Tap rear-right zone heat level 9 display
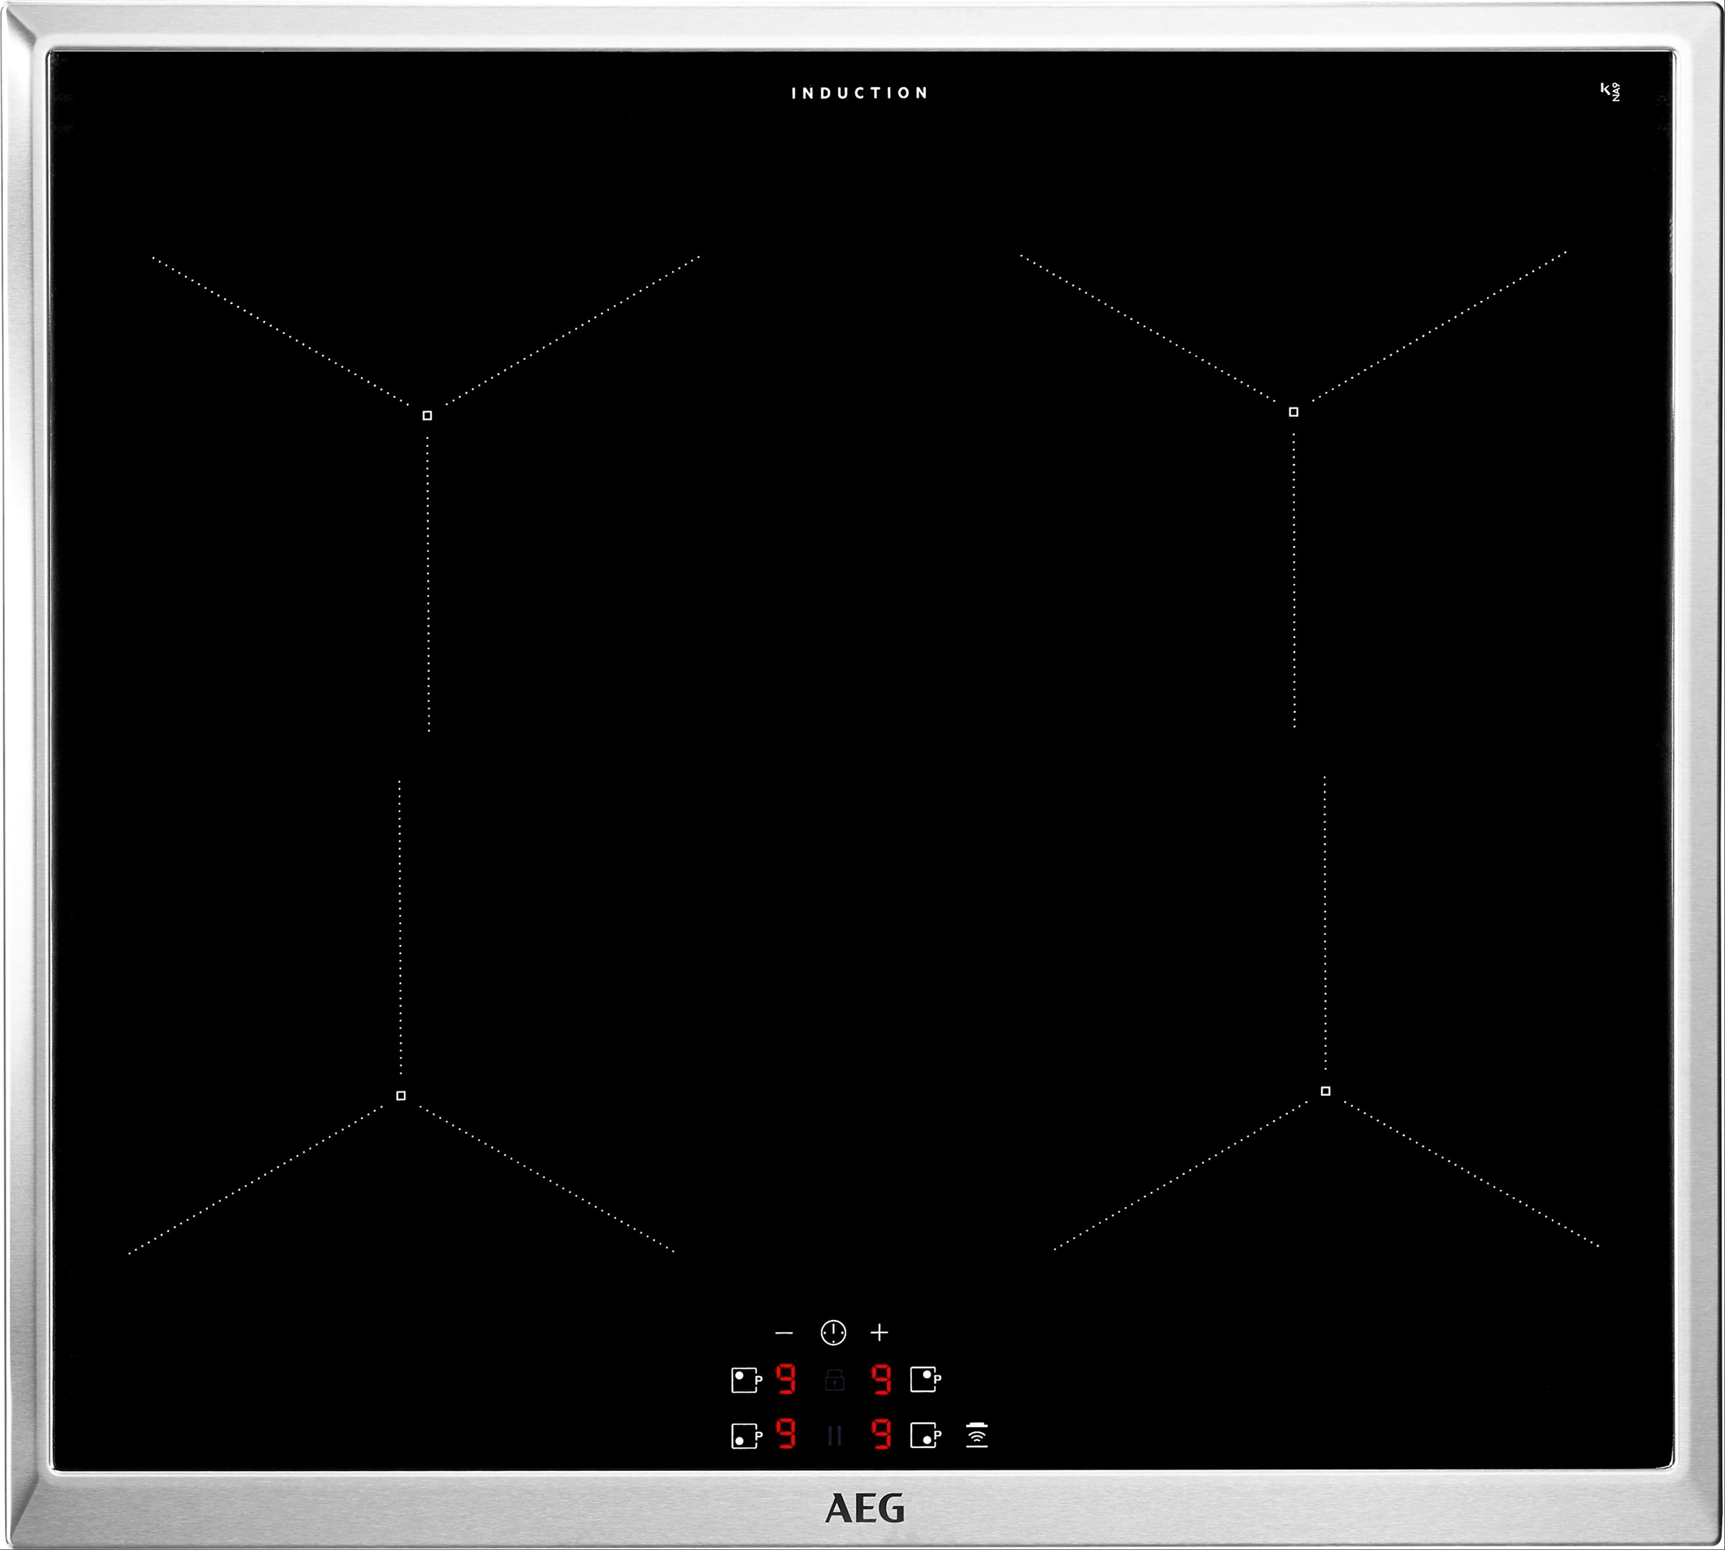 [x=882, y=1379]
